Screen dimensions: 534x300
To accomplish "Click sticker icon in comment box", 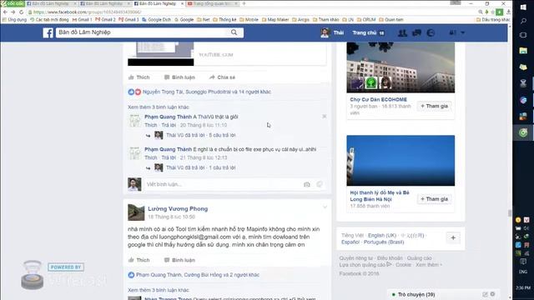I will pyautogui.click(x=319, y=184).
